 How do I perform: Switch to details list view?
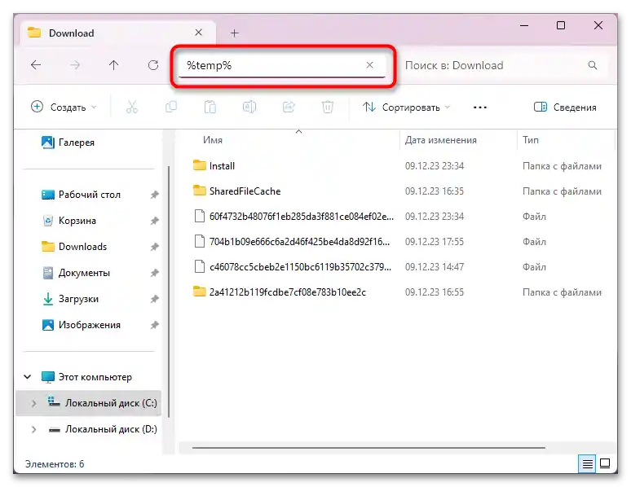pos(587,463)
